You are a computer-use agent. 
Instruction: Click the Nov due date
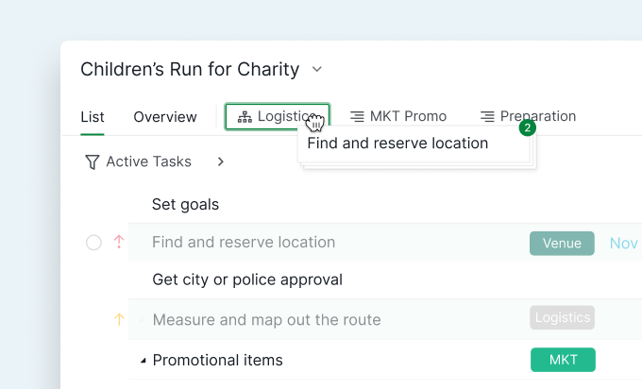click(x=623, y=243)
